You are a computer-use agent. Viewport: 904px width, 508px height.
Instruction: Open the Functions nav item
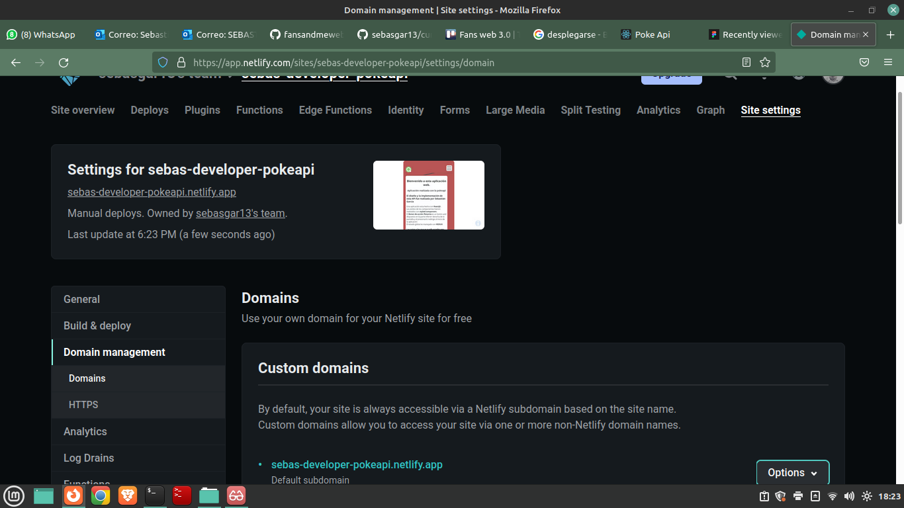click(259, 110)
